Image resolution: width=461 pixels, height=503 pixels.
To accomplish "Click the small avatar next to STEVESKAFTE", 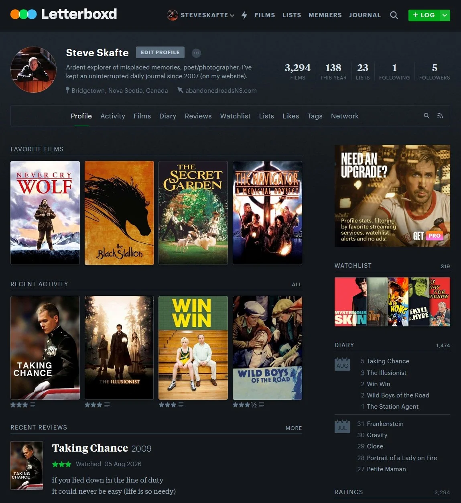I will pyautogui.click(x=173, y=15).
